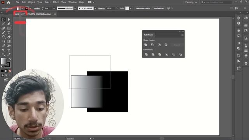Open the Layers panel icon
The height and width of the screenshot is (140, 249).
click(246, 63)
